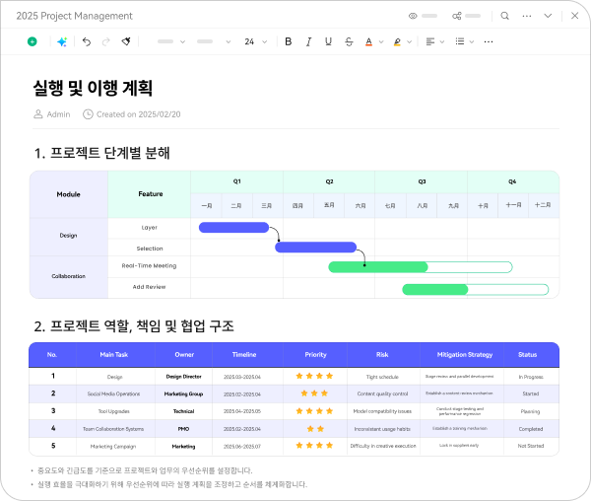
Task: Click the 2025 Project Management title
Action: (x=74, y=16)
